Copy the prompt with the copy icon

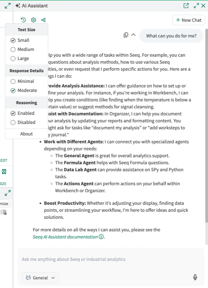tap(126, 35)
